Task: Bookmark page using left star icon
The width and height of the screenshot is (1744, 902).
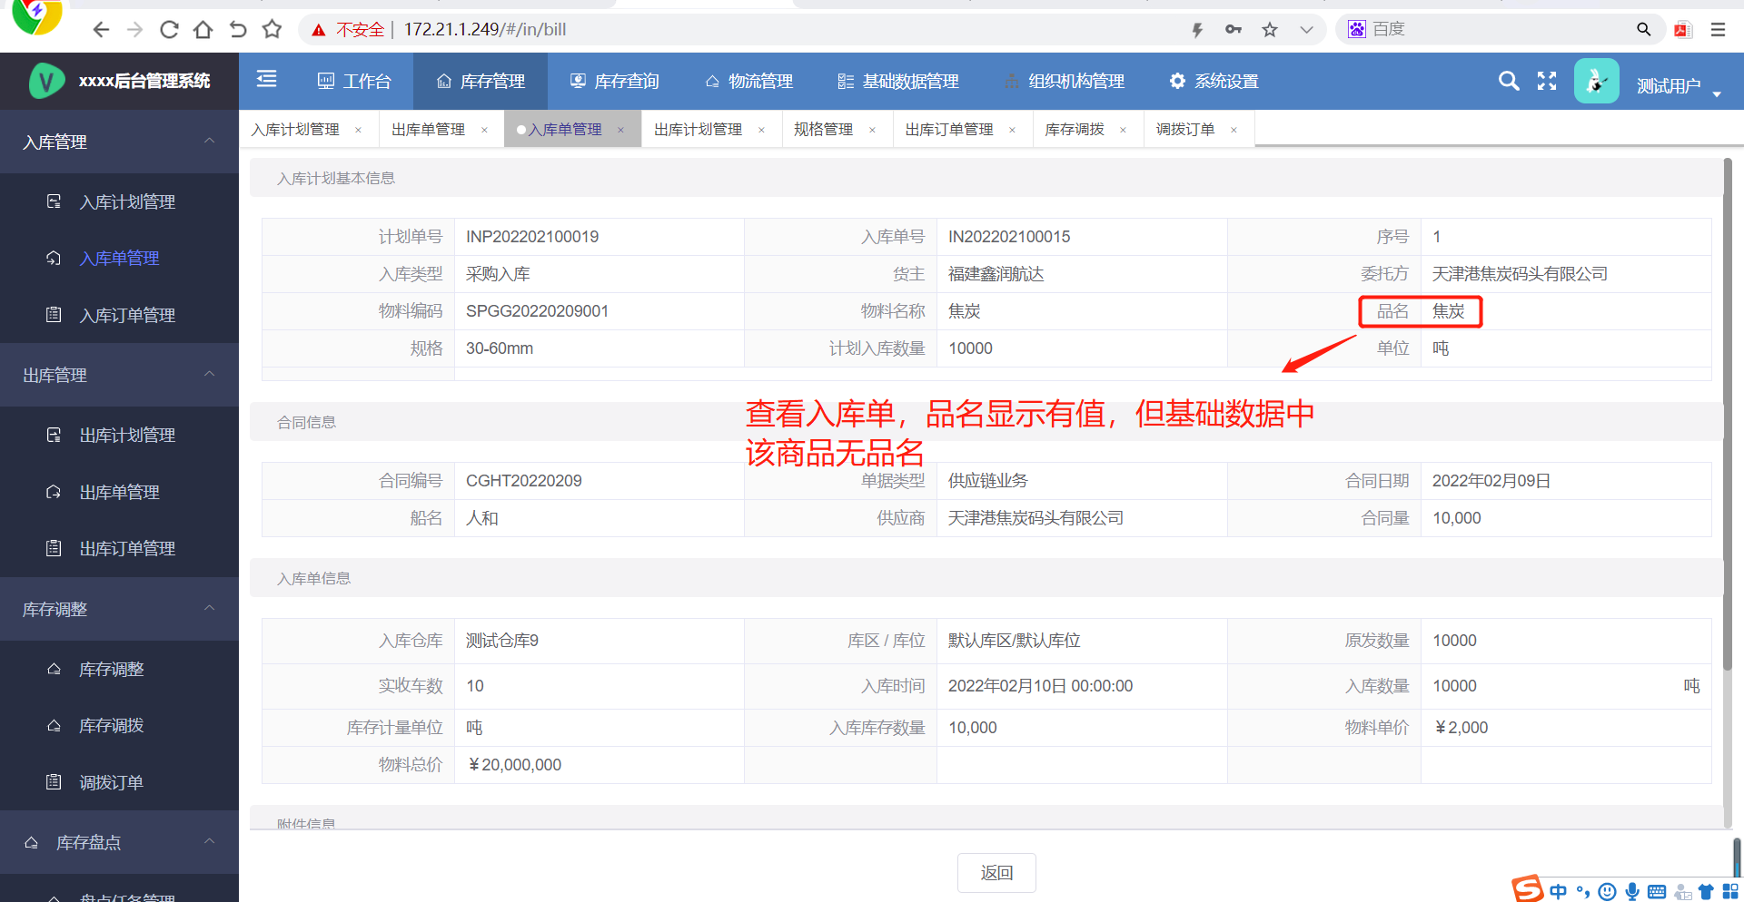Action: coord(272,30)
